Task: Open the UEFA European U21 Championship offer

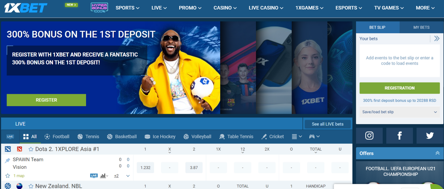Action: click(x=400, y=171)
